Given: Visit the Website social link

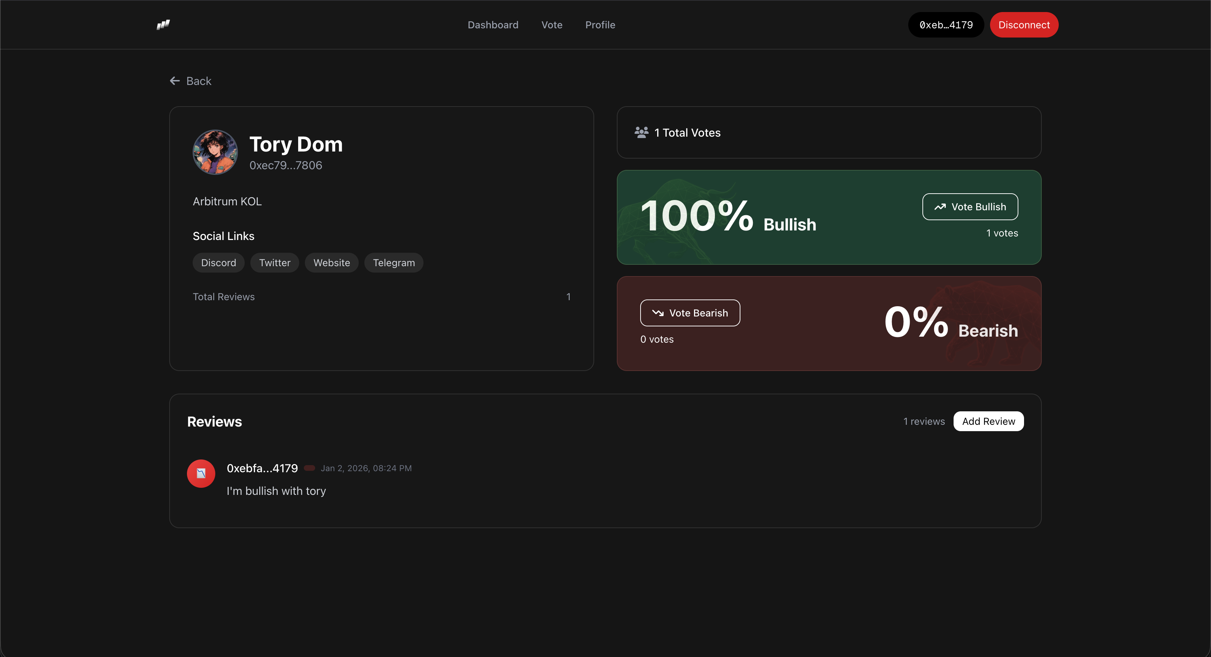Looking at the screenshot, I should coord(331,263).
